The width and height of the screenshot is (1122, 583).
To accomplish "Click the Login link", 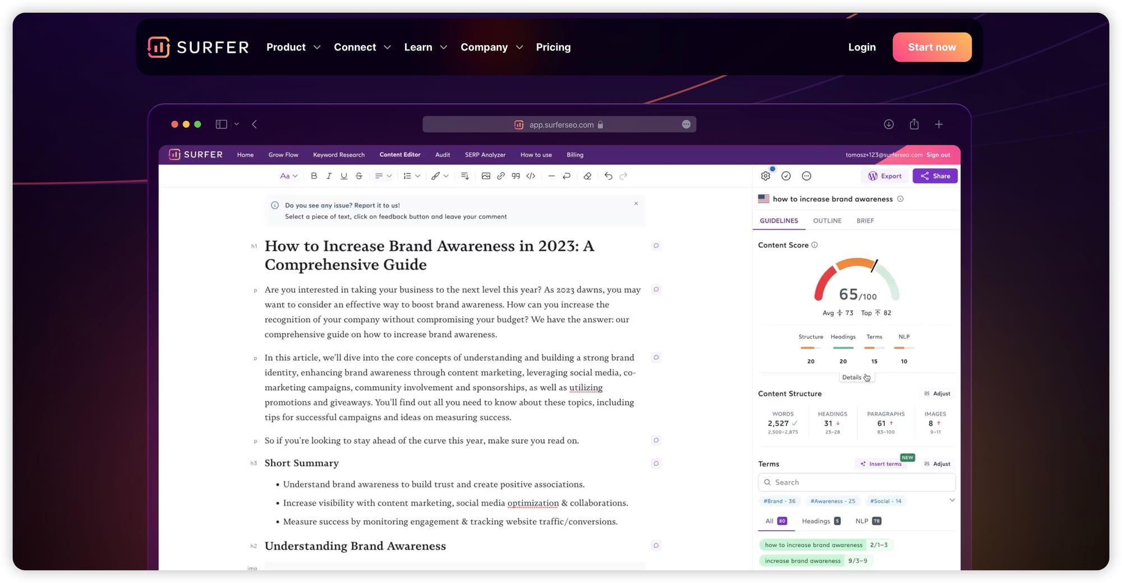I will pyautogui.click(x=862, y=47).
